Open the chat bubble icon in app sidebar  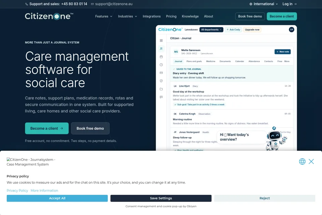point(161,97)
